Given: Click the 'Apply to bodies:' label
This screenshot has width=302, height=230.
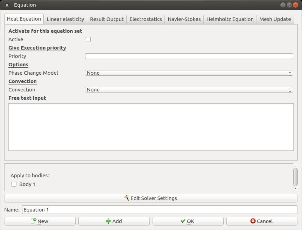Looking at the screenshot, I should [x=30, y=176].
